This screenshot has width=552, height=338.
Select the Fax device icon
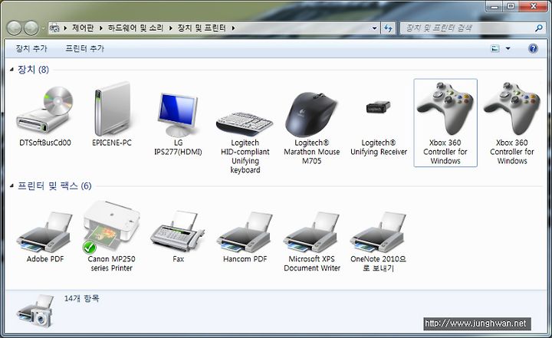(x=178, y=231)
